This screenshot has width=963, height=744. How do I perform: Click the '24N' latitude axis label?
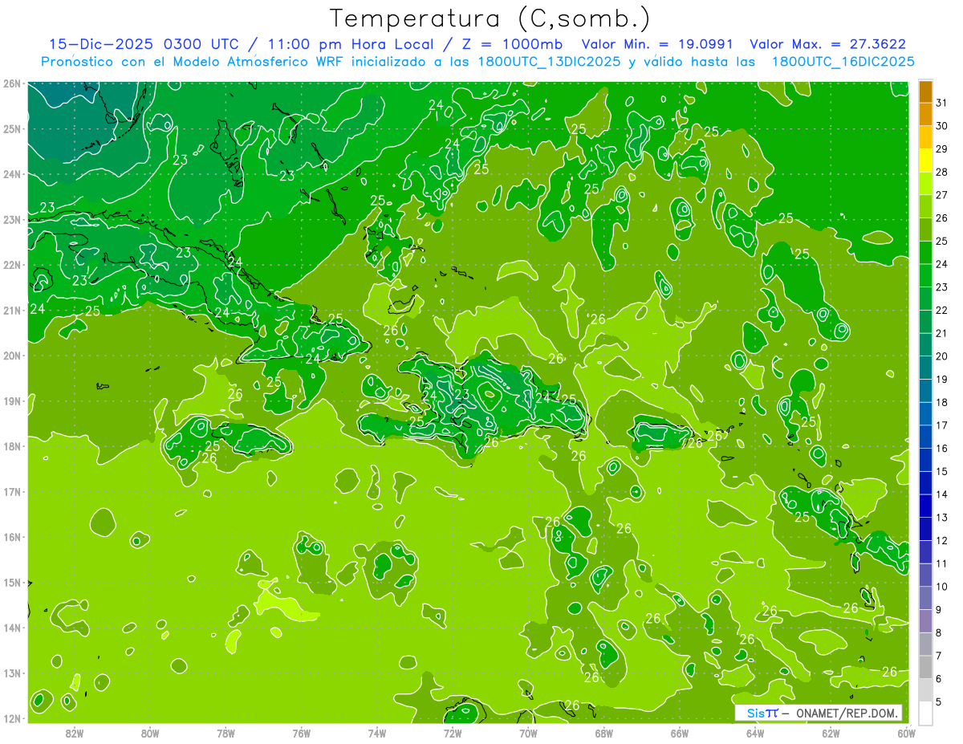10,174
